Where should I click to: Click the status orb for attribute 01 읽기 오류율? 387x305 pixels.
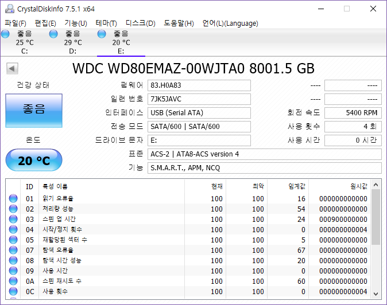[x=13, y=198]
